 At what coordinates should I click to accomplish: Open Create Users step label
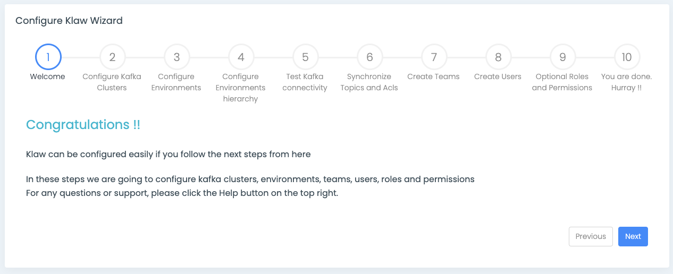pos(498,76)
